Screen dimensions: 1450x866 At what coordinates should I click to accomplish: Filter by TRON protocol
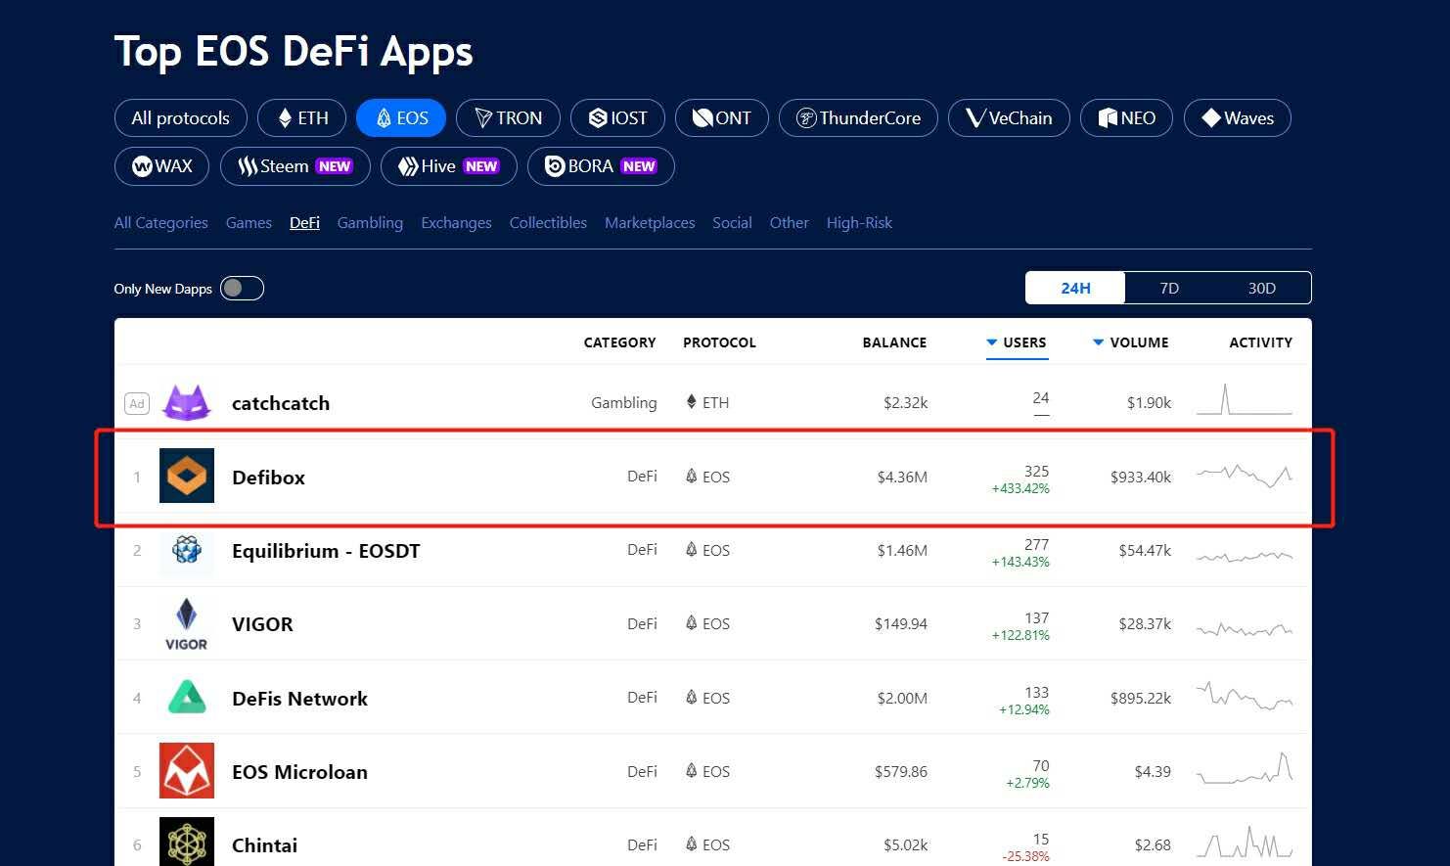508,117
